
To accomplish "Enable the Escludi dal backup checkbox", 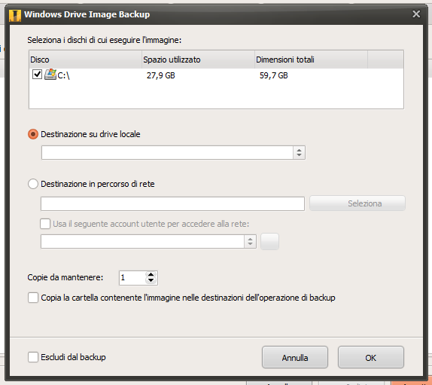I will click(x=33, y=357).
